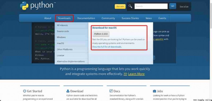Image resolution: width=212 pixels, height=101 pixels.
Task: Follow the Learn More link
Action: coord(136,74)
